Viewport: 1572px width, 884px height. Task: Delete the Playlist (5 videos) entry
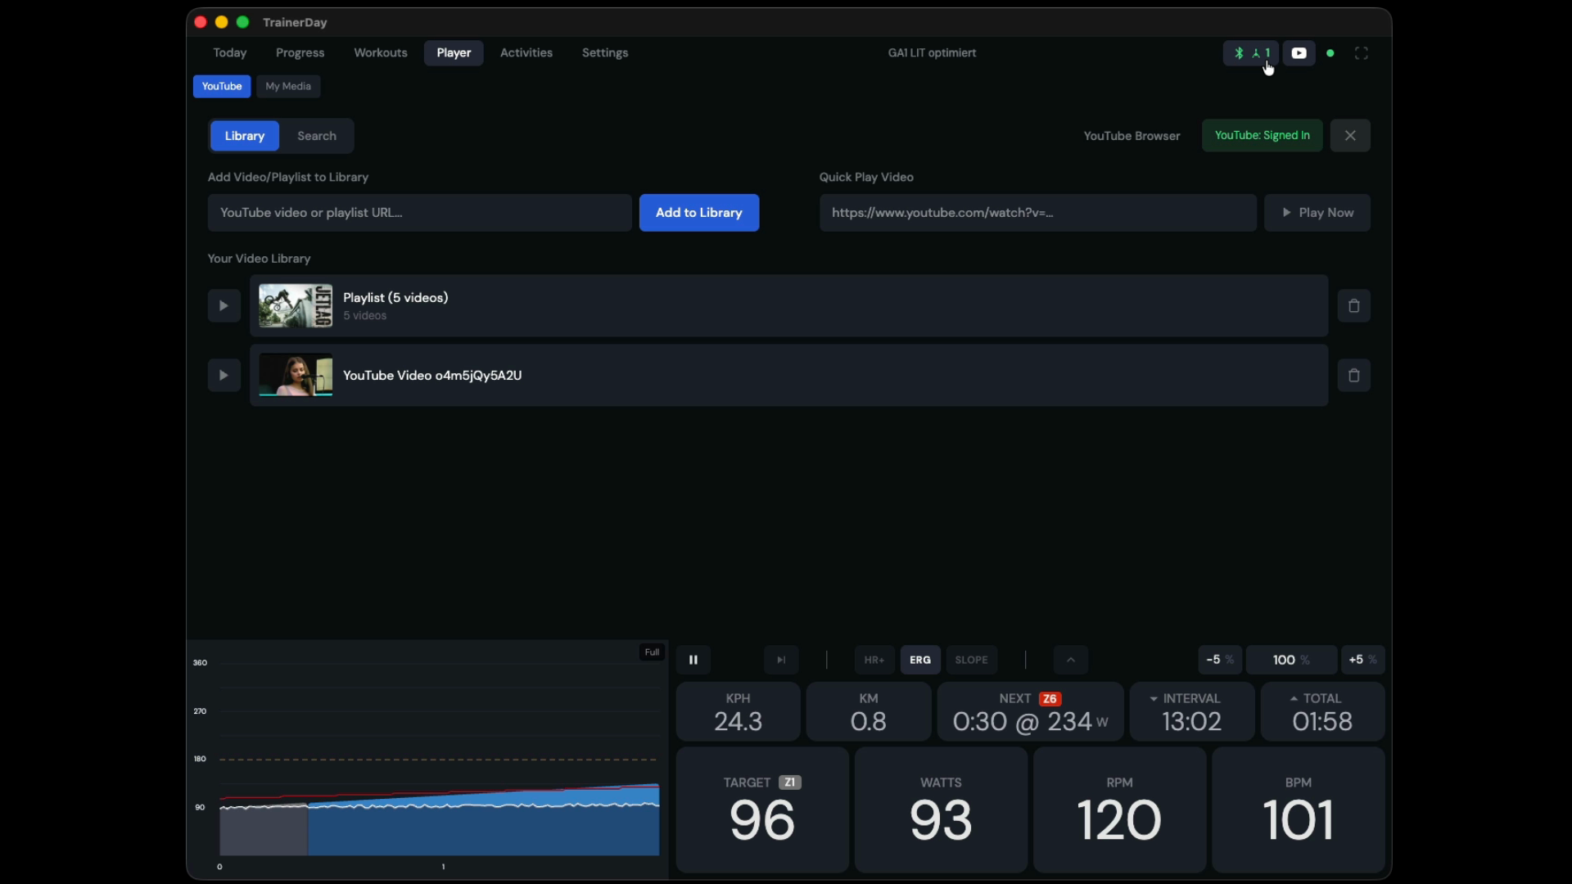(1354, 305)
